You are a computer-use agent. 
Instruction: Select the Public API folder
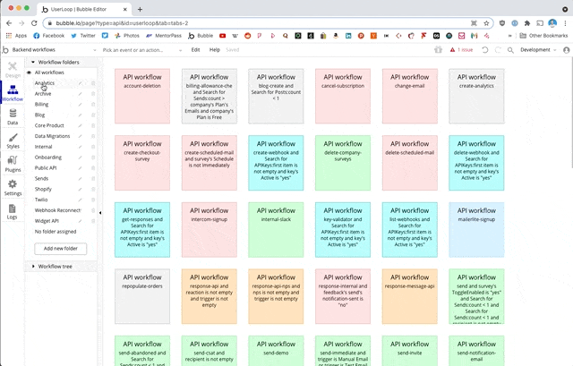(x=46, y=167)
